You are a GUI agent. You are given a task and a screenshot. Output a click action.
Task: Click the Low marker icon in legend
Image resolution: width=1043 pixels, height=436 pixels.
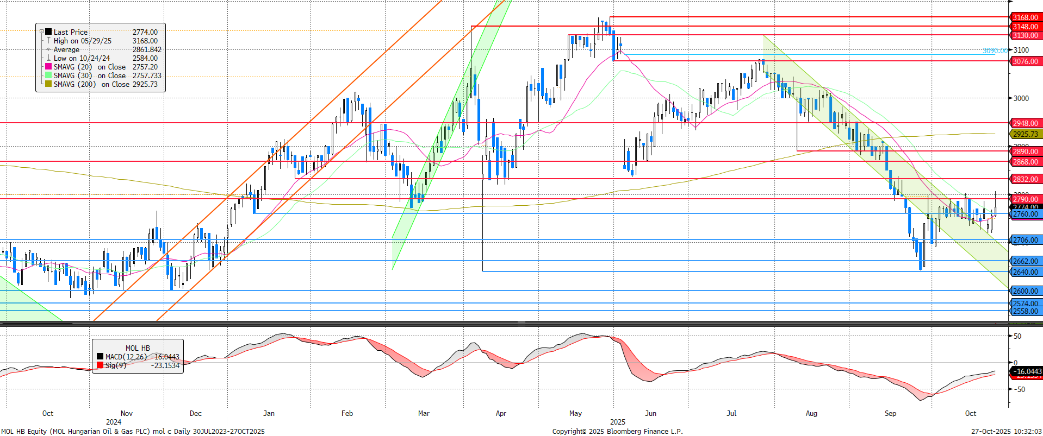[x=48, y=58]
